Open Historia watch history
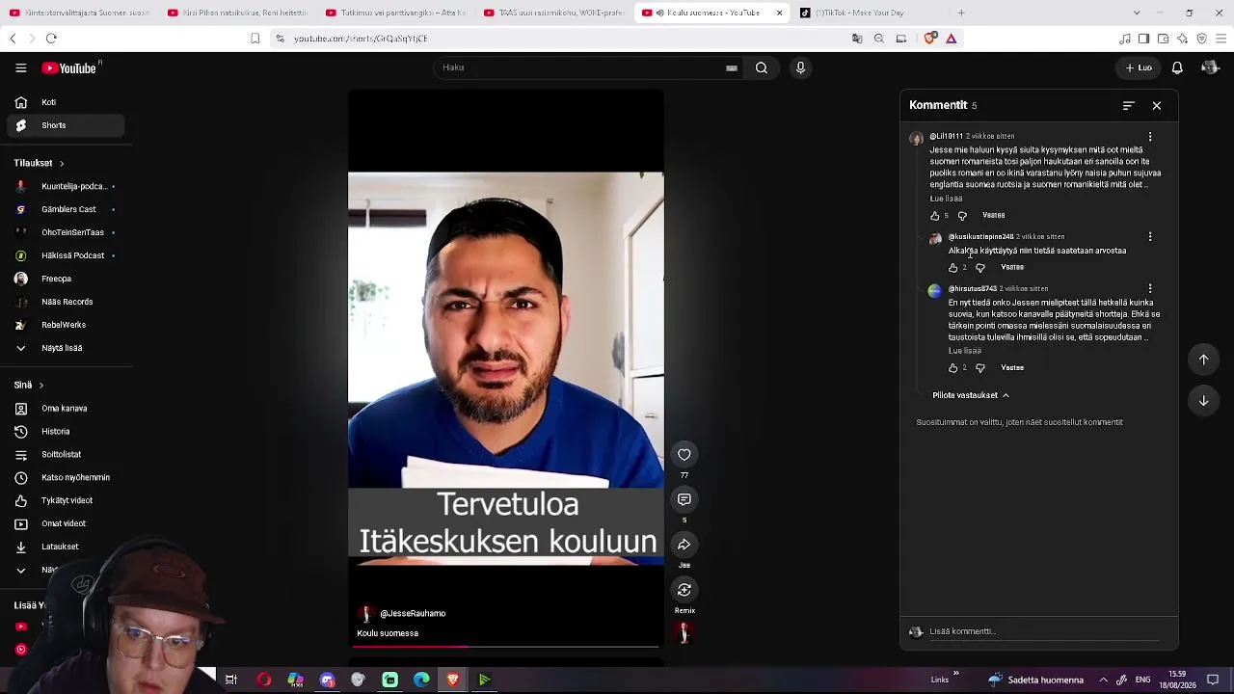This screenshot has width=1234, height=694. tap(66, 432)
